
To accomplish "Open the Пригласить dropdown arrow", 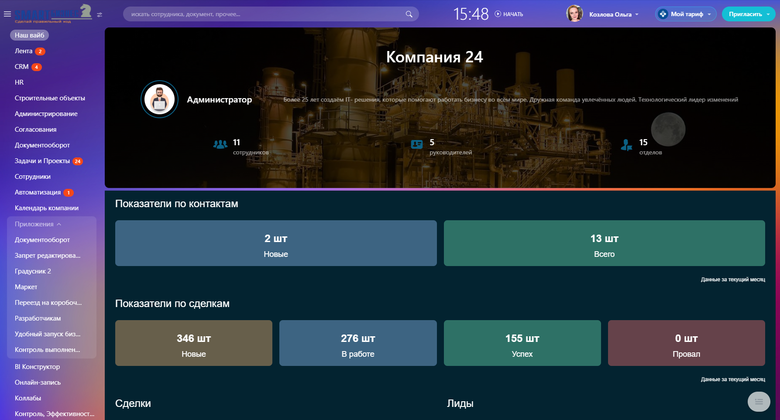I will click(x=768, y=14).
